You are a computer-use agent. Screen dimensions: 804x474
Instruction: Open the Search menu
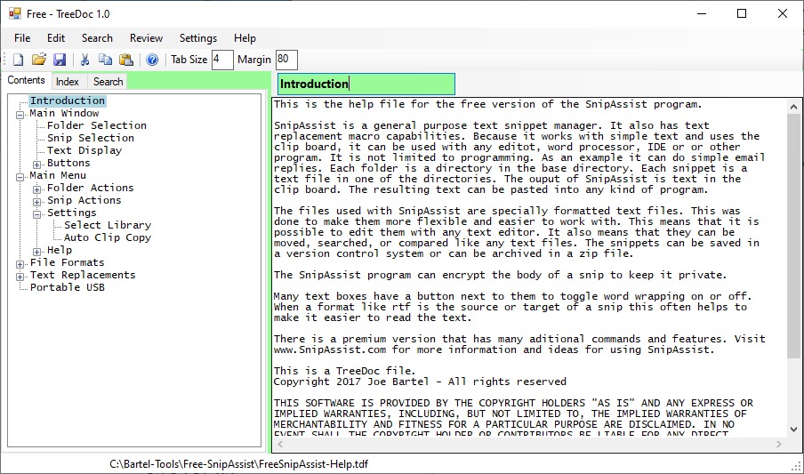(x=97, y=38)
